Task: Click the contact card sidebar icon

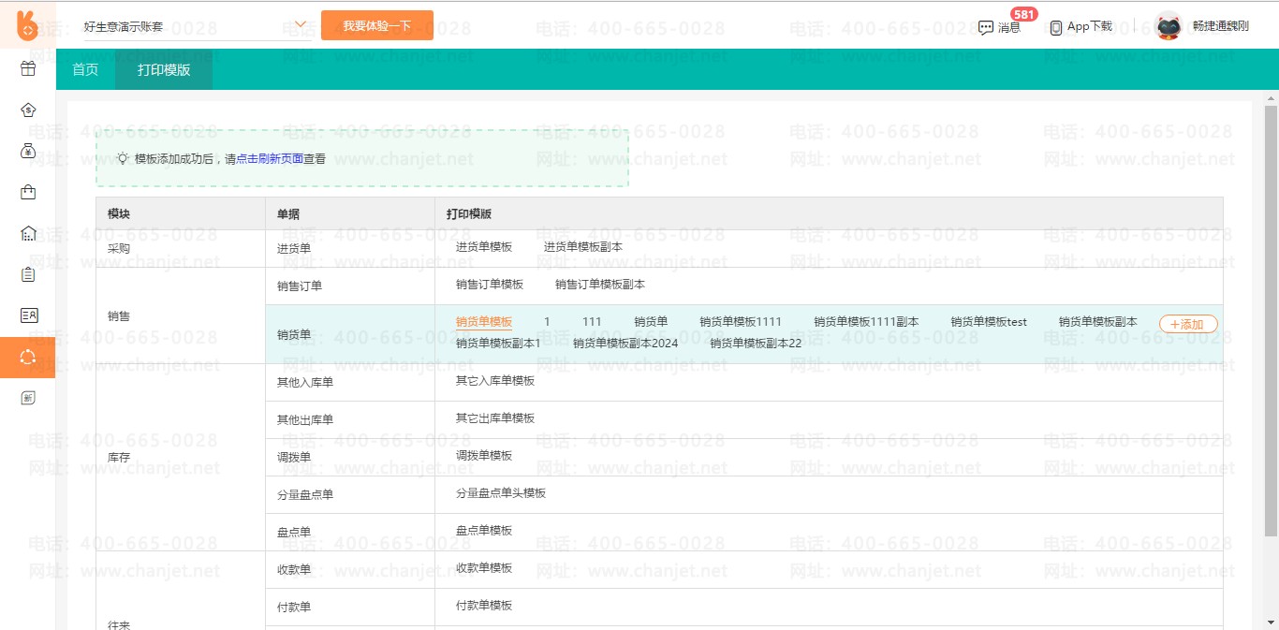Action: pyautogui.click(x=28, y=315)
